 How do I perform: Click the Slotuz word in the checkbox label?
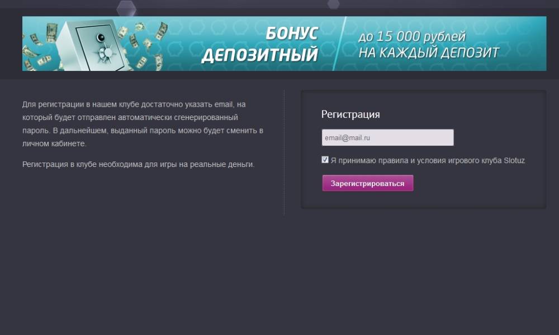tap(514, 161)
